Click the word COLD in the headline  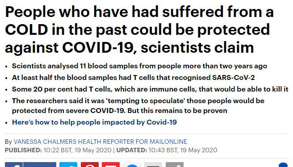click(x=26, y=29)
